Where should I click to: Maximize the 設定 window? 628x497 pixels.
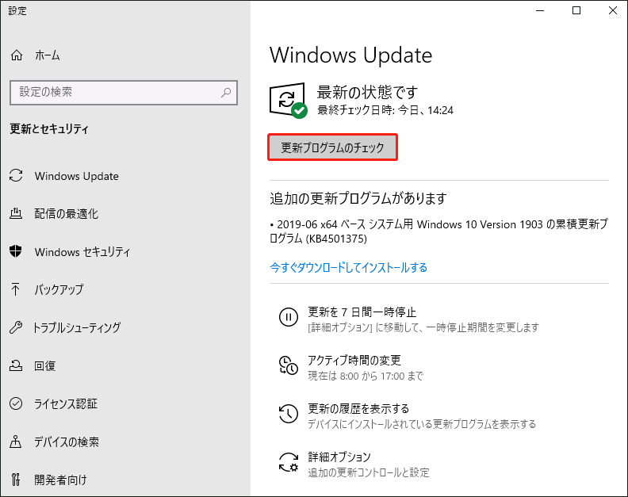[576, 10]
